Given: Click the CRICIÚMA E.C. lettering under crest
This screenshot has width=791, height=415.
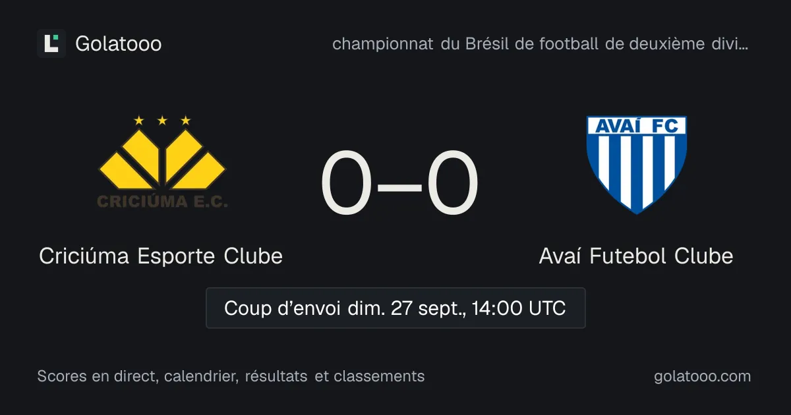Looking at the screenshot, I should (x=162, y=202).
